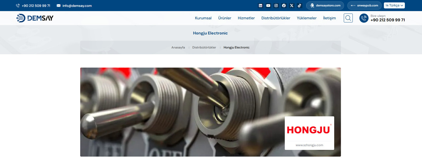Click the round phone call icon

[x=364, y=18]
